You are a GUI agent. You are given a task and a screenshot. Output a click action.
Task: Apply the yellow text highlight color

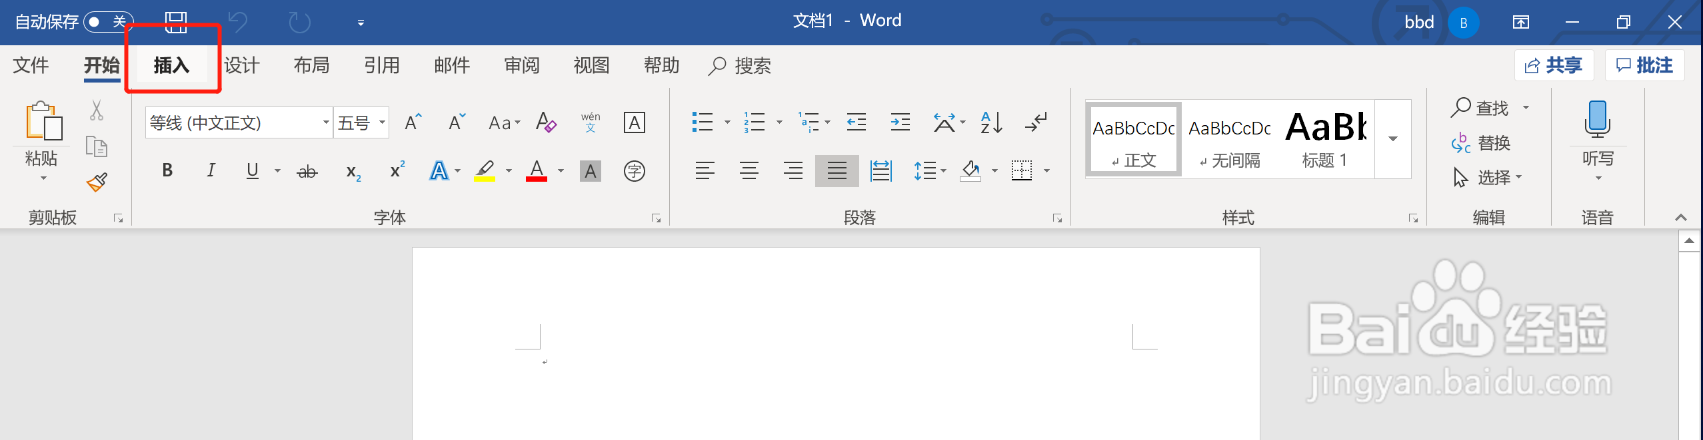tap(485, 171)
